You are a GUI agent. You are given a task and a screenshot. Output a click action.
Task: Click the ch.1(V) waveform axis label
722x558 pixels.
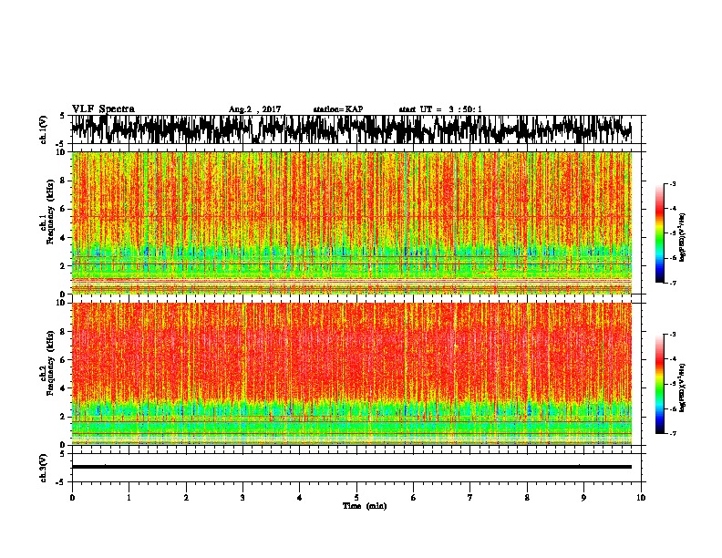pos(44,129)
